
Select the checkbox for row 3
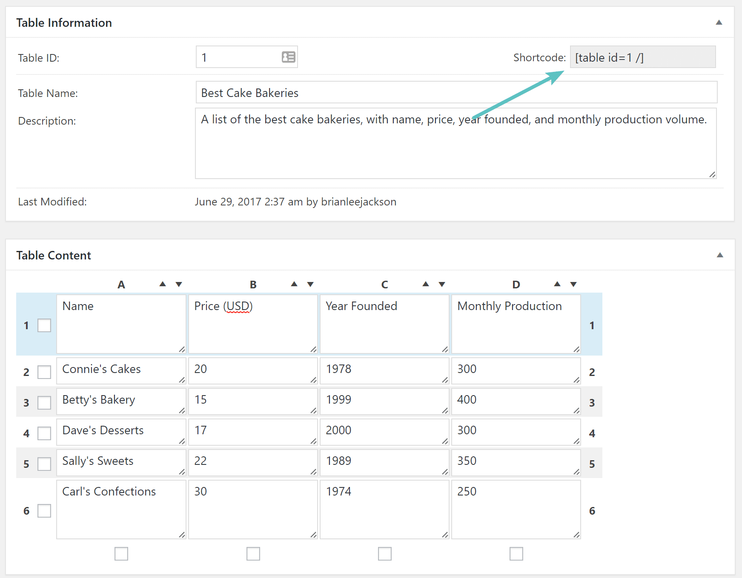click(x=44, y=402)
